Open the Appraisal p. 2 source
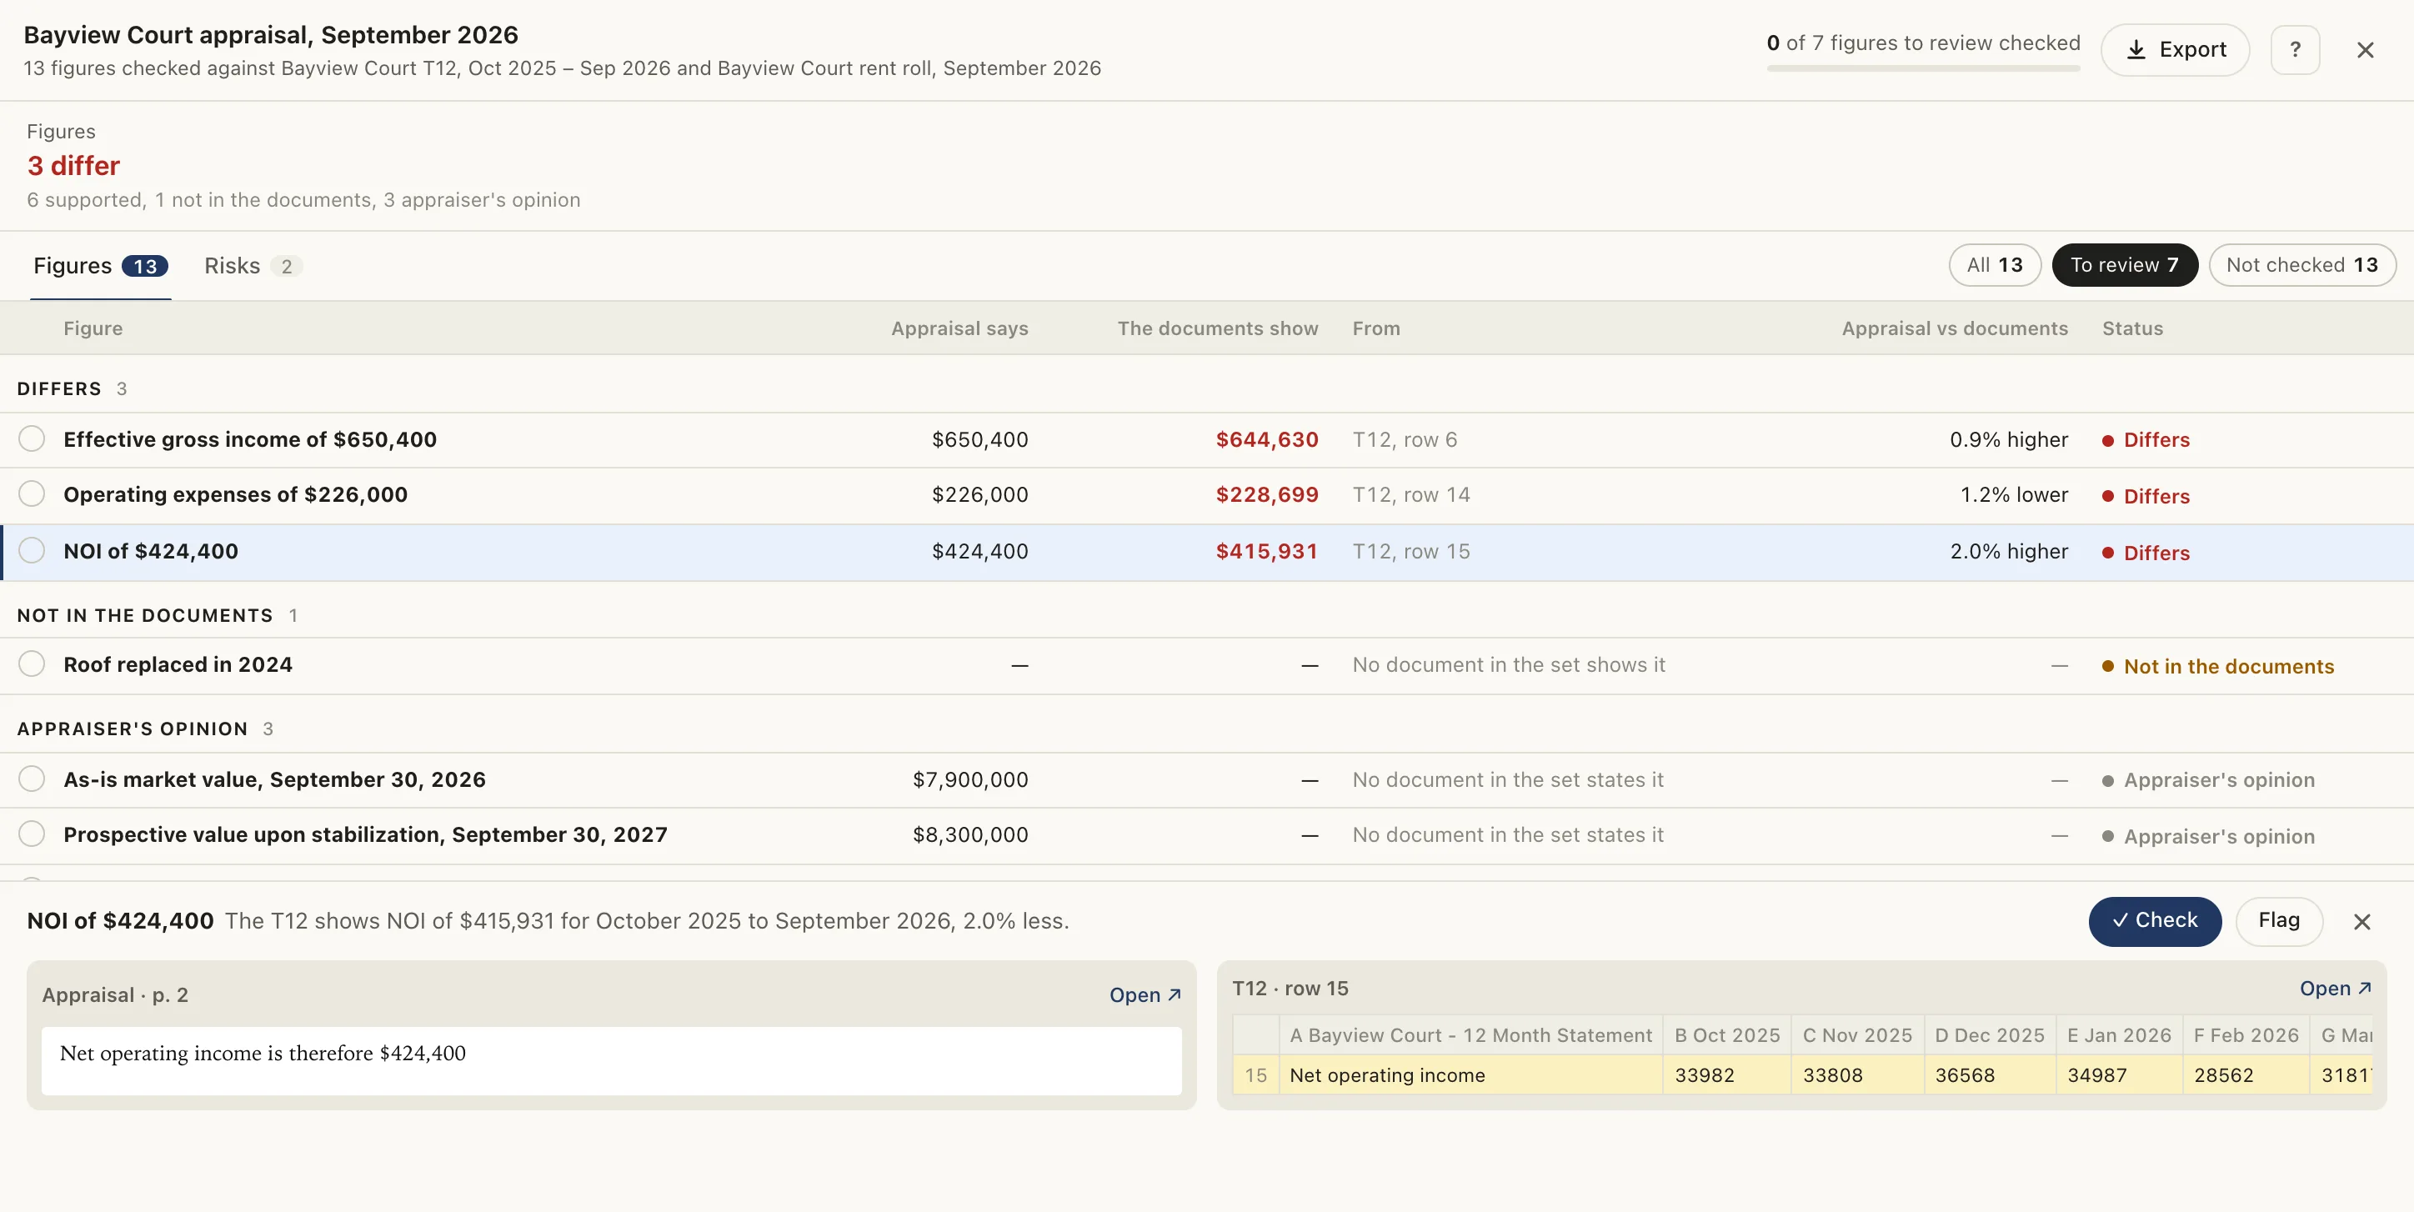2414x1212 pixels. click(x=1144, y=995)
